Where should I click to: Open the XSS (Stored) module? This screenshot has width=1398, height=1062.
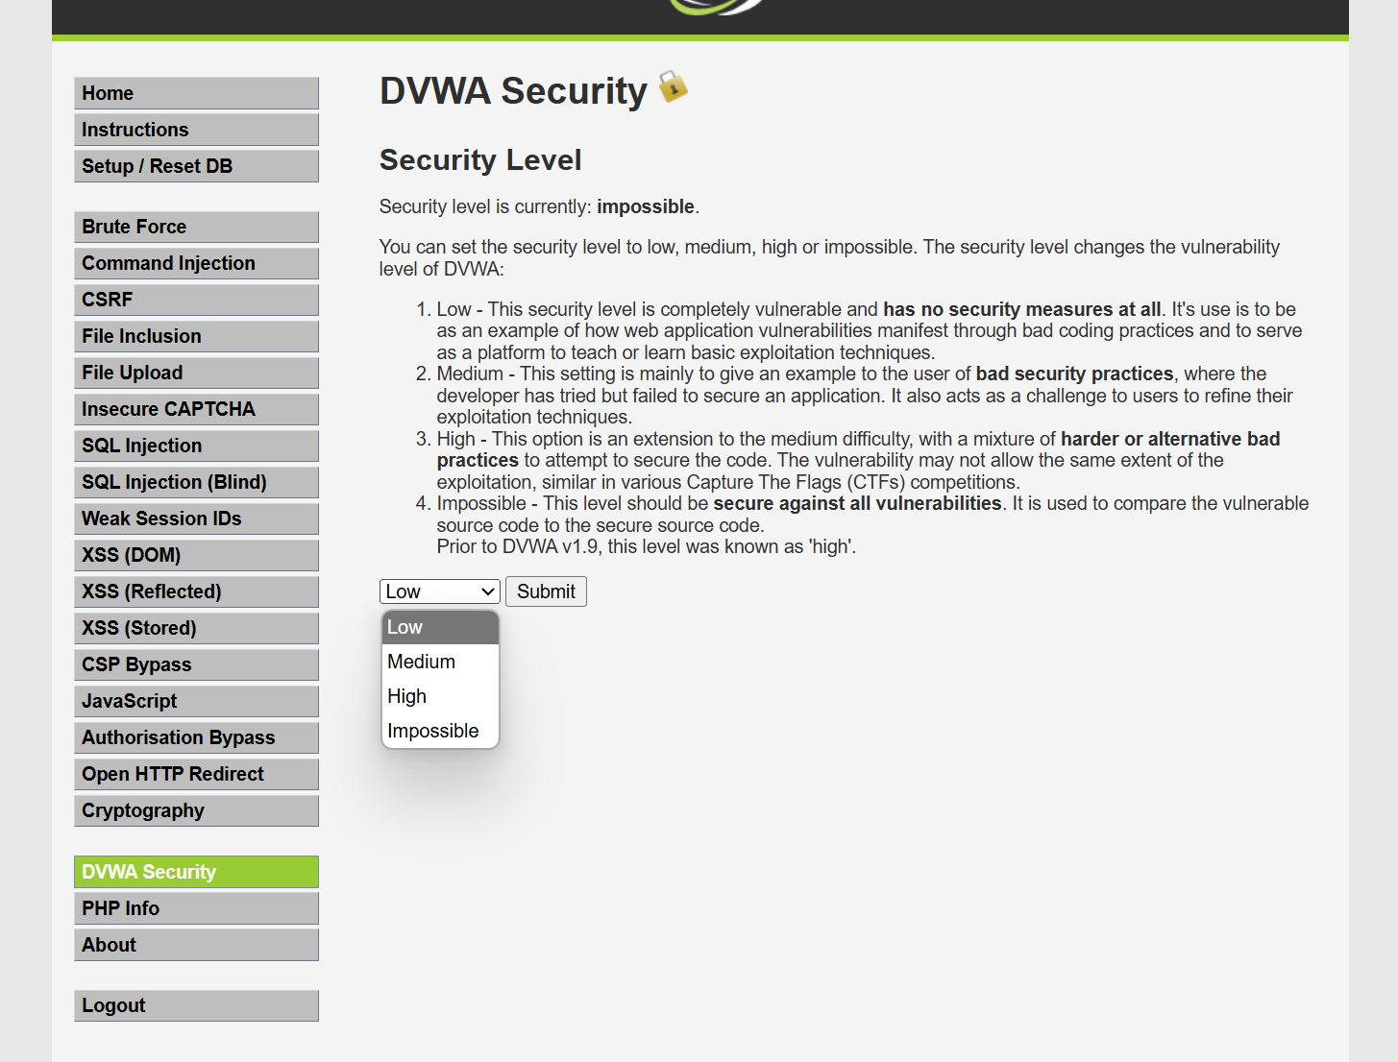[196, 628]
